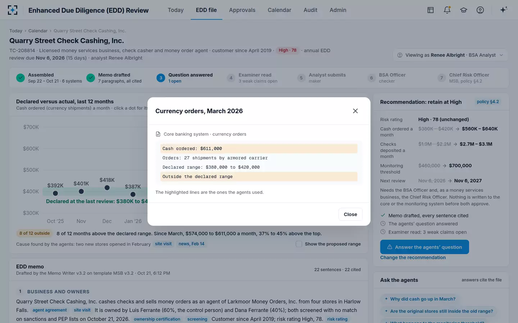
Task: Open the screening citation in the memo
Action: tap(197, 319)
